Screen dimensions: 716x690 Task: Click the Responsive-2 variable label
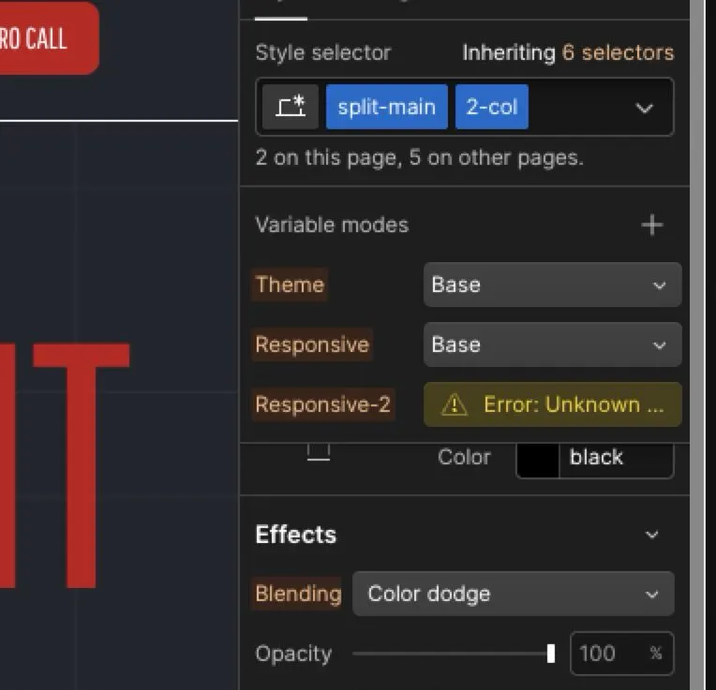(x=323, y=404)
